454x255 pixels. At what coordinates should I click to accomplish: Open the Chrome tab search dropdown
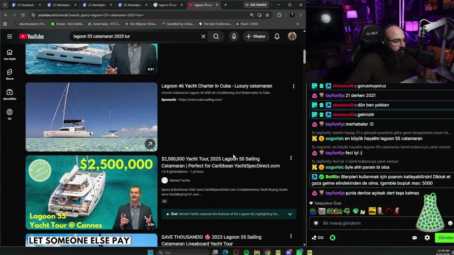click(5, 5)
